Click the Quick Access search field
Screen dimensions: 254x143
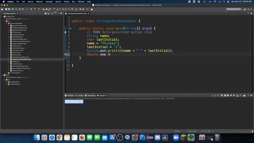[234, 9]
